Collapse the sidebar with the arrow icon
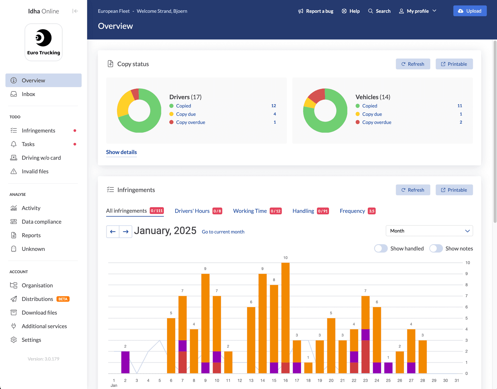 [75, 11]
